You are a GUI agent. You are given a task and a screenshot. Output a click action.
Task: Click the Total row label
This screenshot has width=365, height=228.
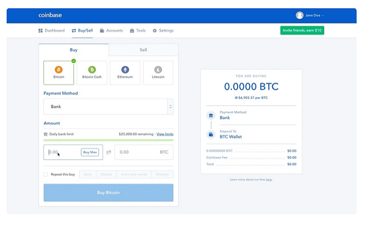click(210, 164)
